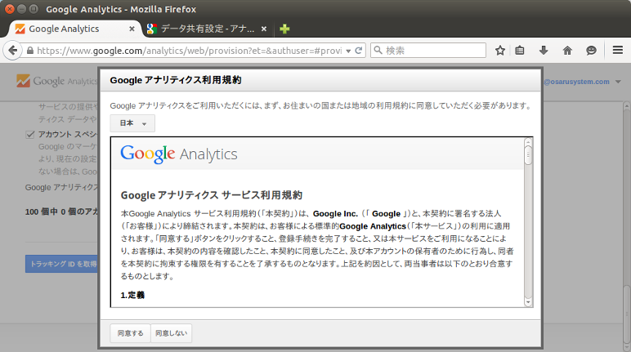Click the padlock site identity icon
The height and width of the screenshot is (352, 631).
point(30,51)
